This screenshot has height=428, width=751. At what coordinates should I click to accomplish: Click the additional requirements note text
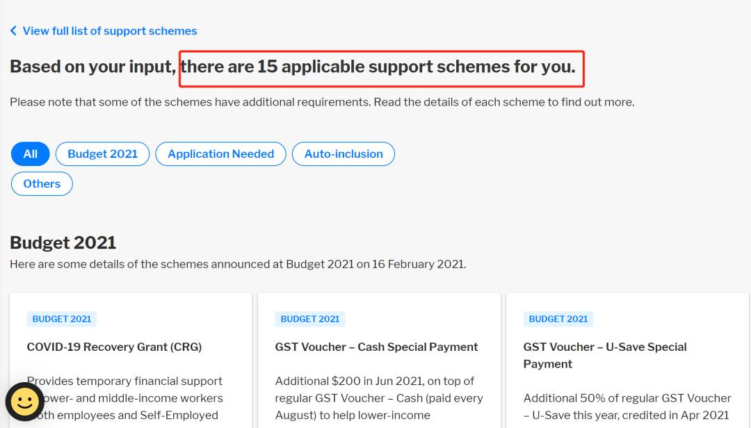(322, 102)
